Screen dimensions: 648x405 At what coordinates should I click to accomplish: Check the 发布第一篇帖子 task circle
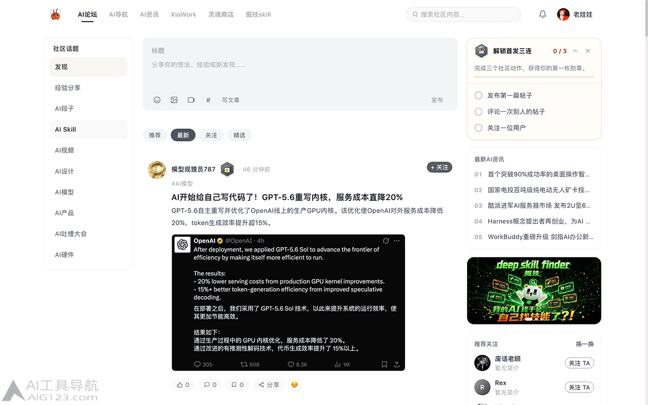coord(478,95)
